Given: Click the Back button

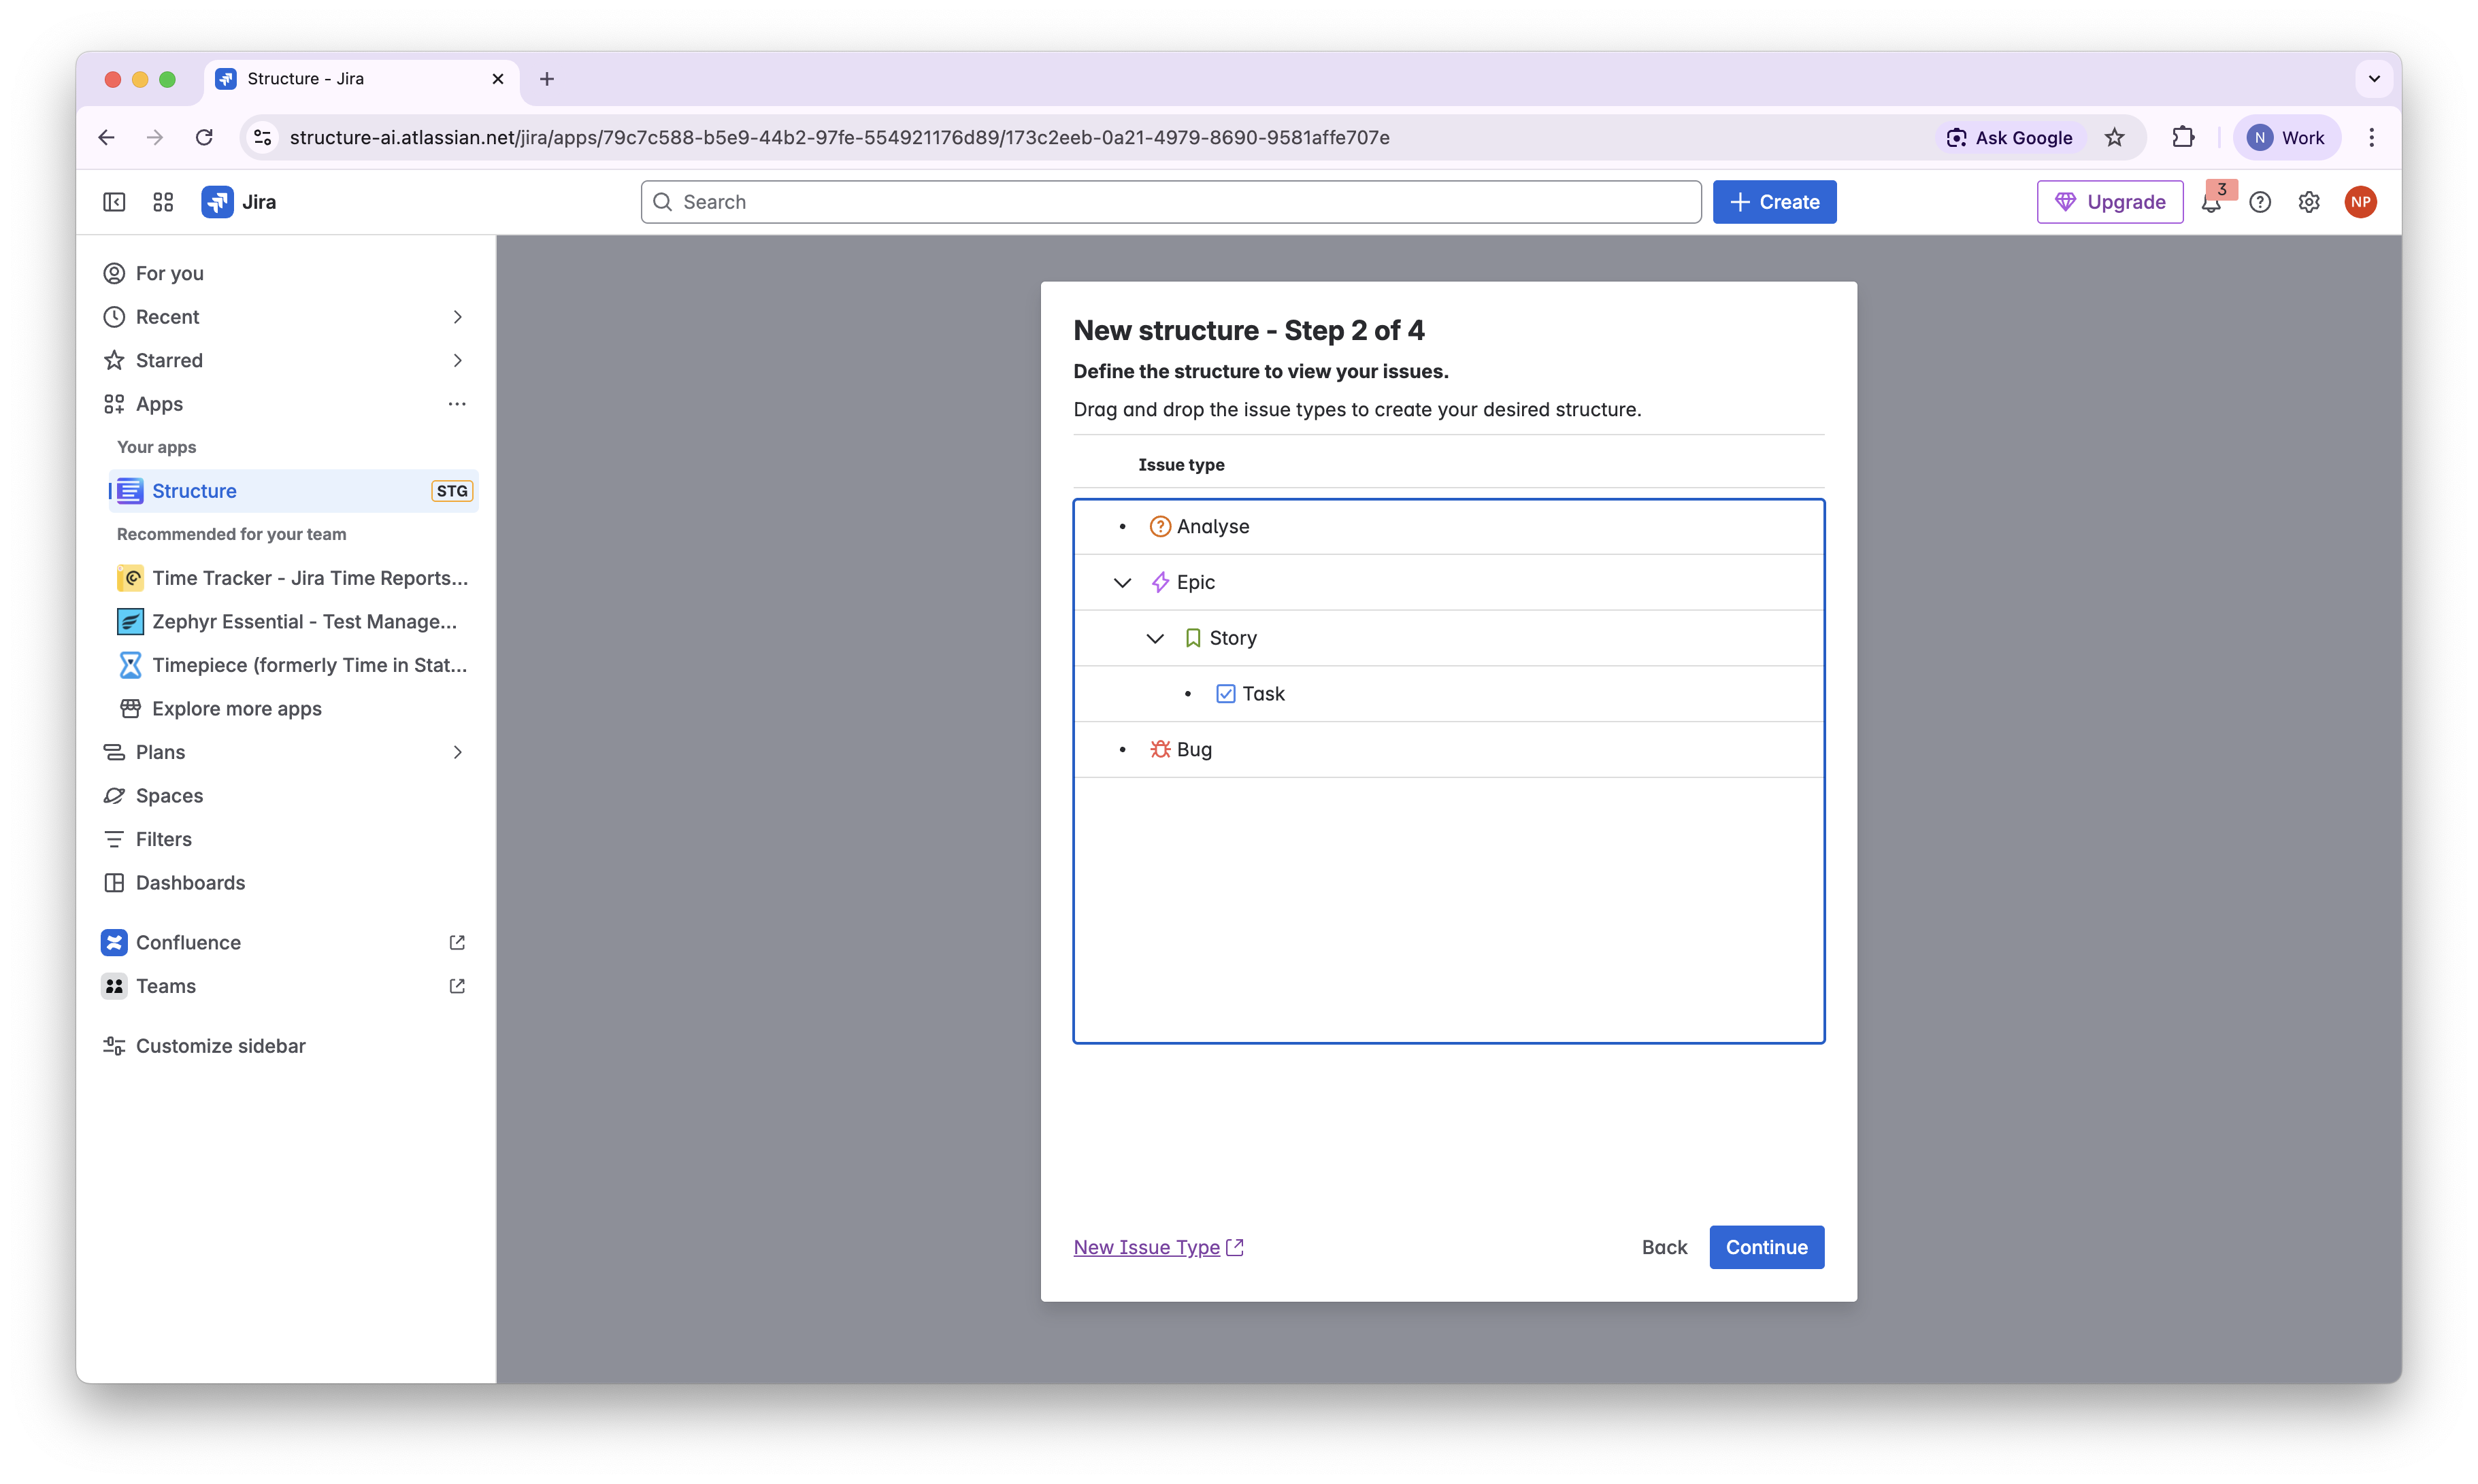Looking at the screenshot, I should click(1664, 1247).
